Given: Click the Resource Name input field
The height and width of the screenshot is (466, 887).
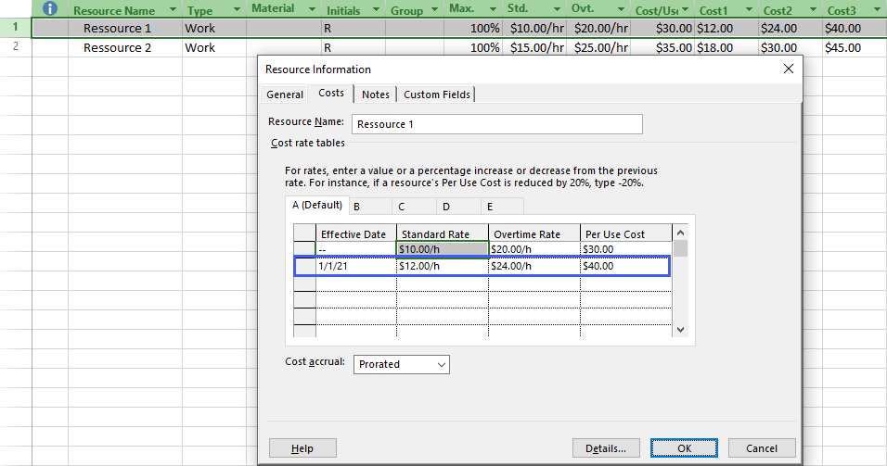Looking at the screenshot, I should click(x=496, y=124).
